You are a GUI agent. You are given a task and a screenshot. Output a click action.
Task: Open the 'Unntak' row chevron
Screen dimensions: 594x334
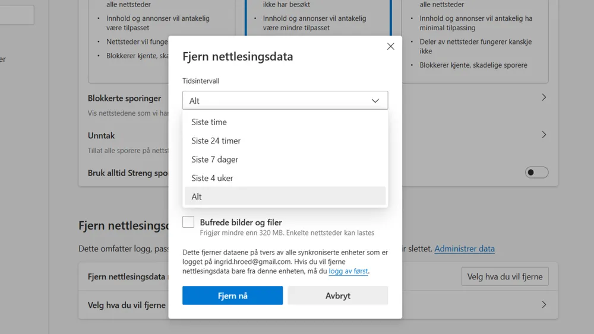[x=544, y=135]
